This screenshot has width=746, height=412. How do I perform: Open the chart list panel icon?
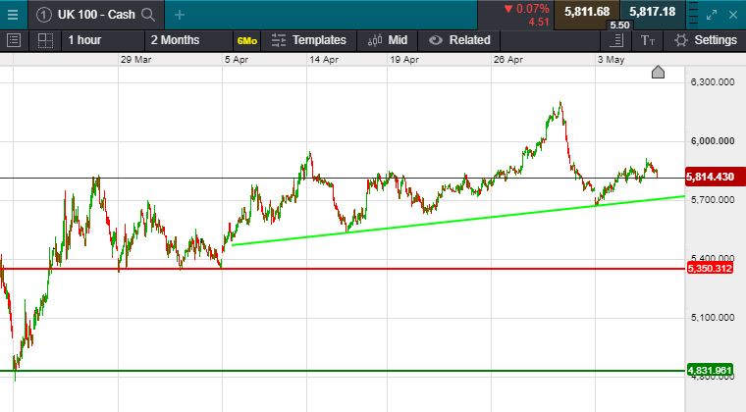pos(14,40)
